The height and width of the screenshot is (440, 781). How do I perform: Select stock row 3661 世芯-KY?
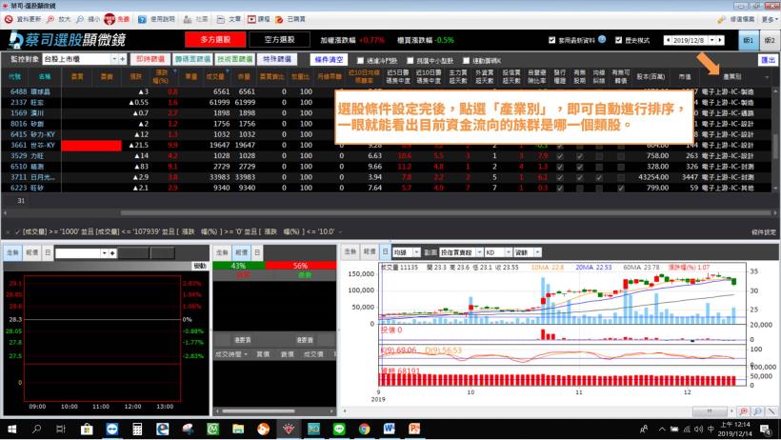(389, 145)
